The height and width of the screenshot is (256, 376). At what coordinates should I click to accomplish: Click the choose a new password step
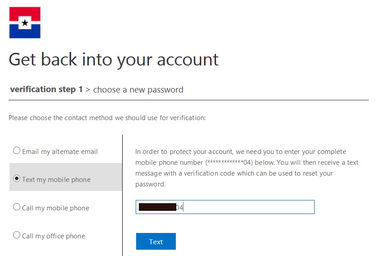(x=138, y=89)
